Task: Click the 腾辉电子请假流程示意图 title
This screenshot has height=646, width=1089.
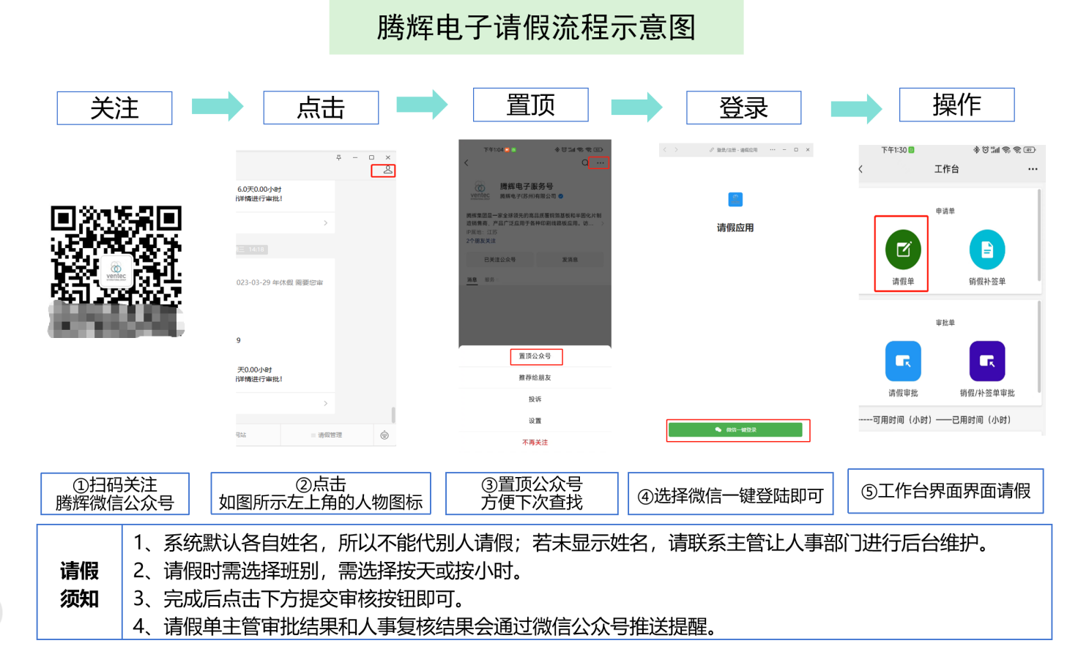Action: coord(536,28)
